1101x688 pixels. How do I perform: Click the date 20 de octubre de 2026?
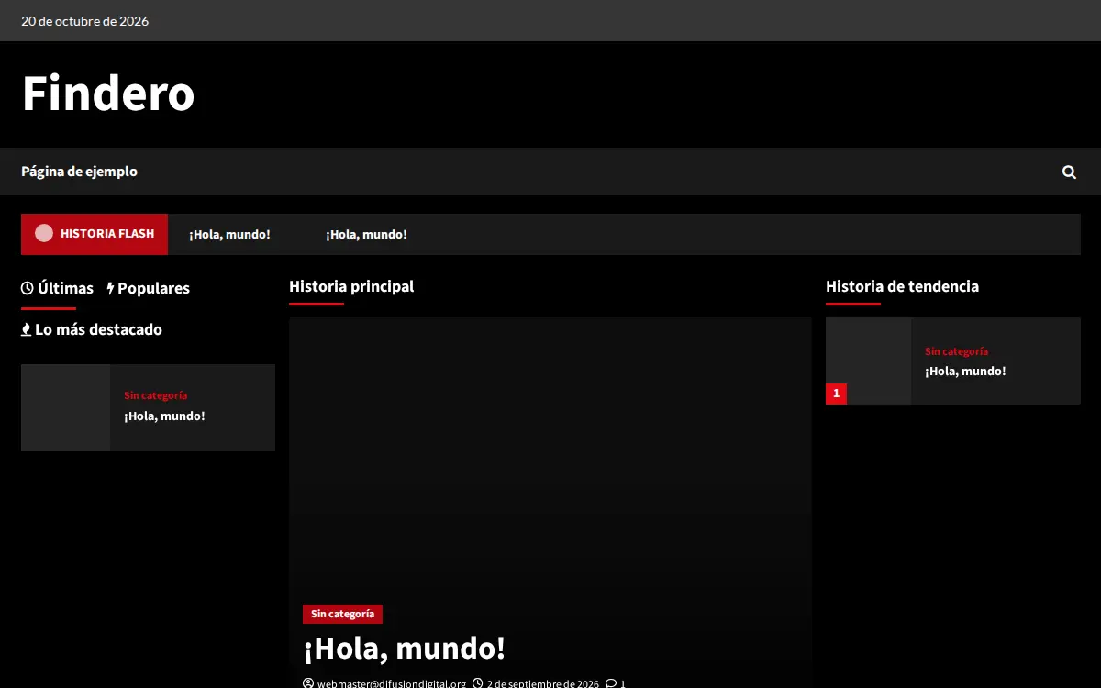85,21
